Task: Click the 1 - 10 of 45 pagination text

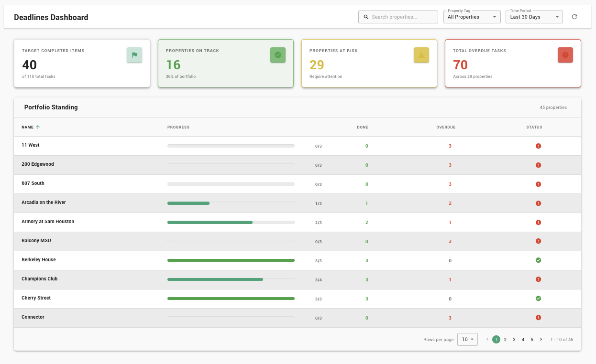Action: [562, 339]
